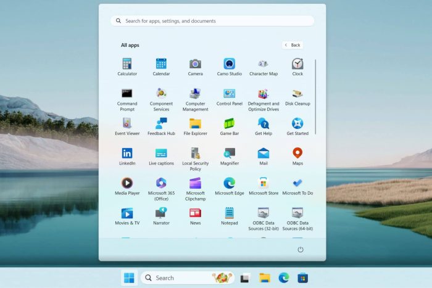Viewport: 432px width, 288px height.
Task: Open ODBC Data Sources (32-bit)
Action: pos(264,219)
